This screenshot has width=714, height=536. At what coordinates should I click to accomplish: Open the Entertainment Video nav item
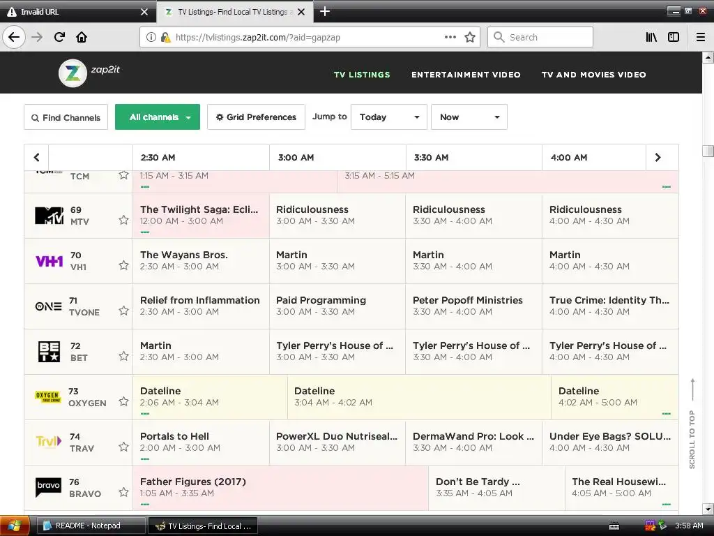(466, 75)
